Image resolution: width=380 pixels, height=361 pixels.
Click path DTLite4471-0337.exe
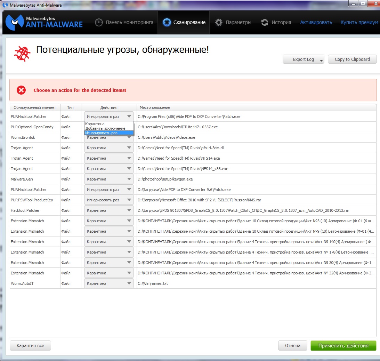point(178,127)
